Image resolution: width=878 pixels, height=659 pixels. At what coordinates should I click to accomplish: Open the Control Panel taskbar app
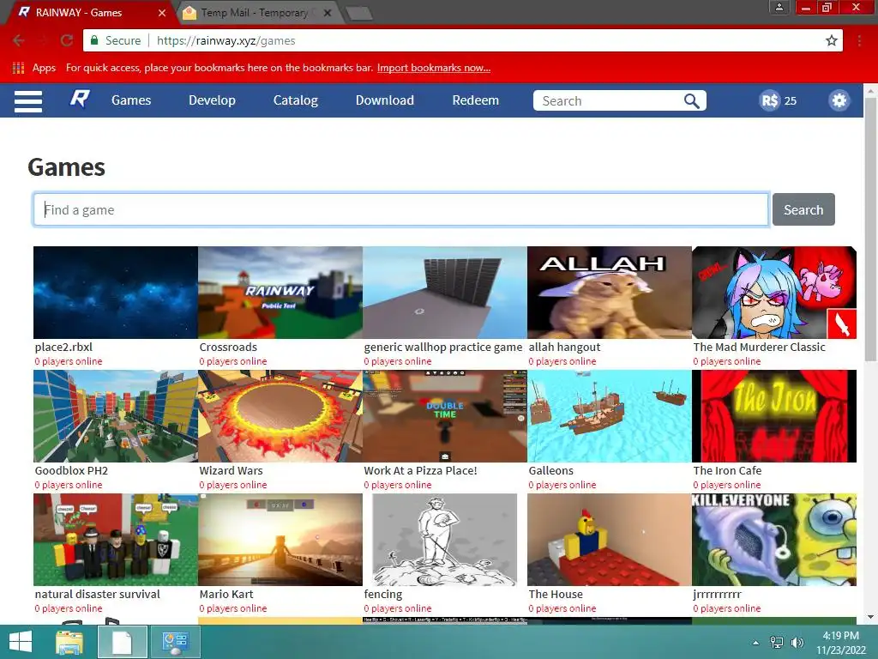tap(175, 642)
